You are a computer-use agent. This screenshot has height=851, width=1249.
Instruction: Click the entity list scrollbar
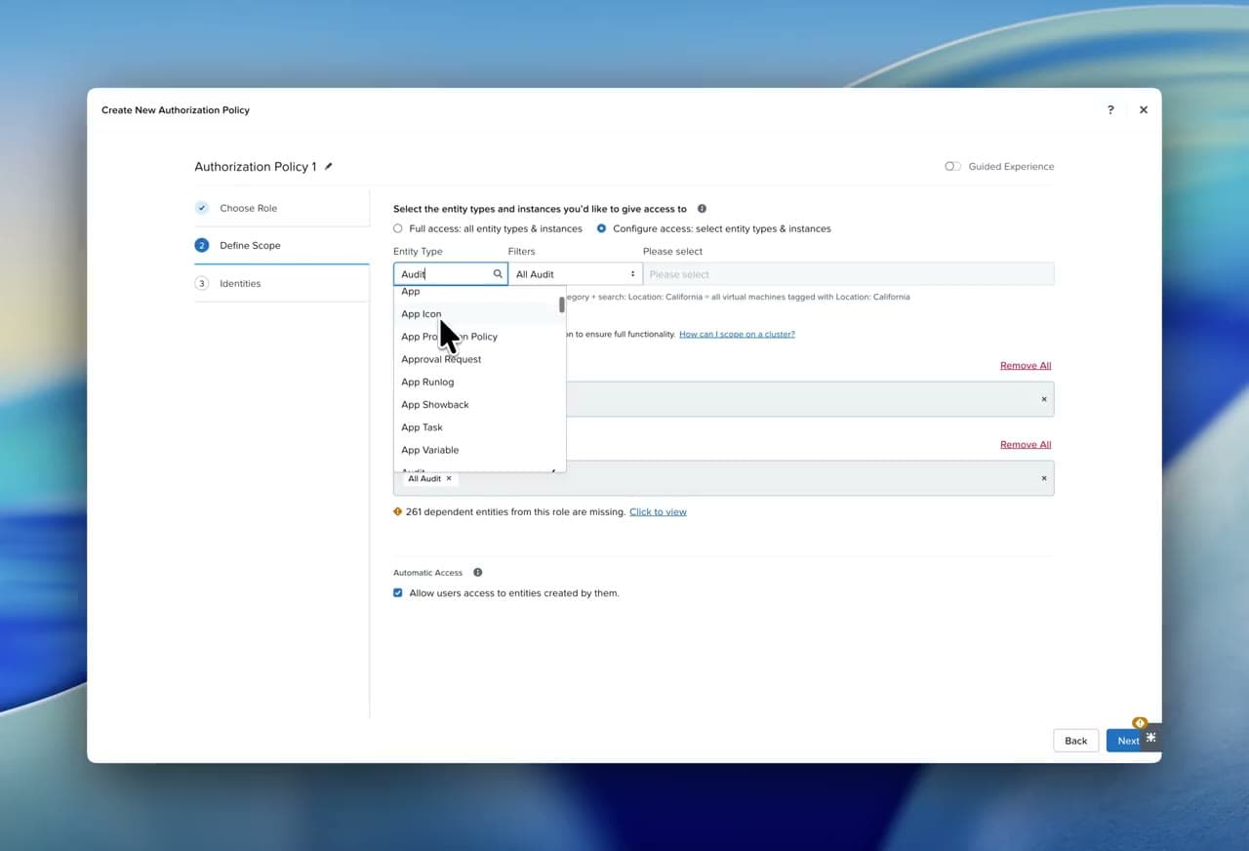(x=562, y=304)
